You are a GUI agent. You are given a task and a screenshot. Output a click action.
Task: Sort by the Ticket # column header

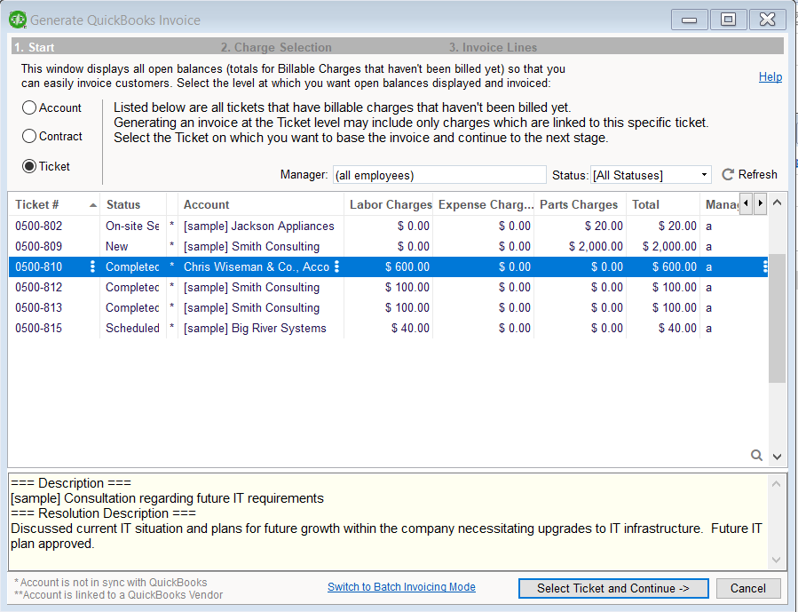pos(53,204)
